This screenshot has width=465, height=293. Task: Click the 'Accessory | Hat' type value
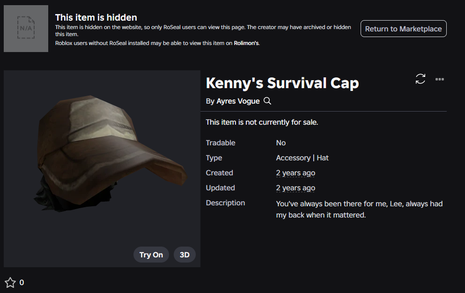click(302, 158)
